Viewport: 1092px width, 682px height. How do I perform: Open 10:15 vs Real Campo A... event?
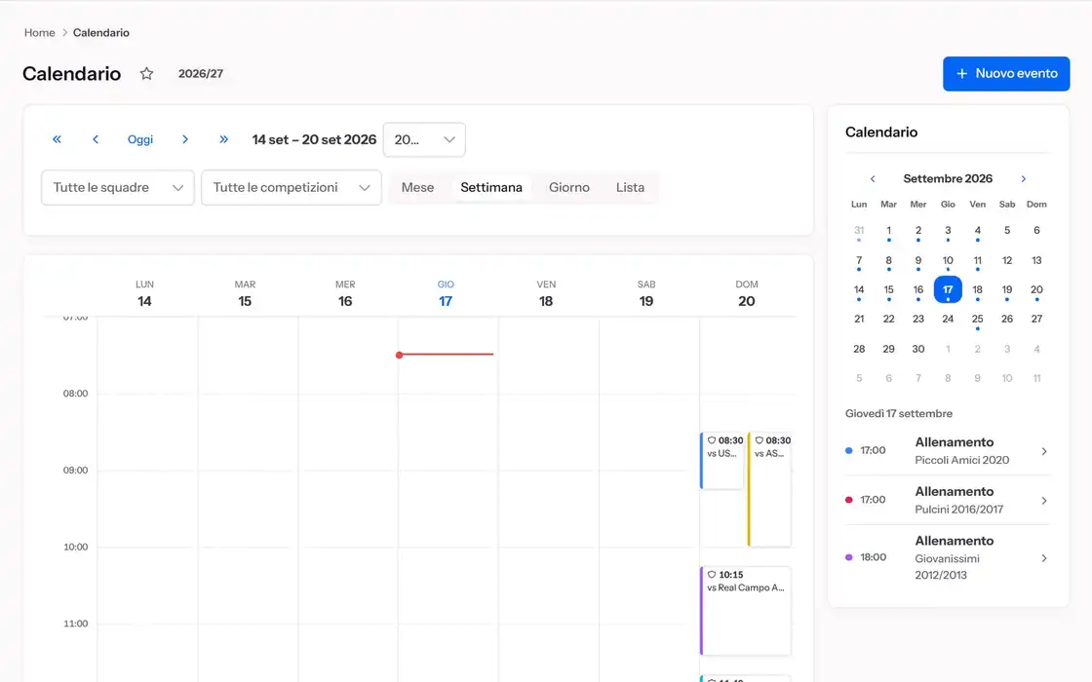pyautogui.click(x=745, y=611)
